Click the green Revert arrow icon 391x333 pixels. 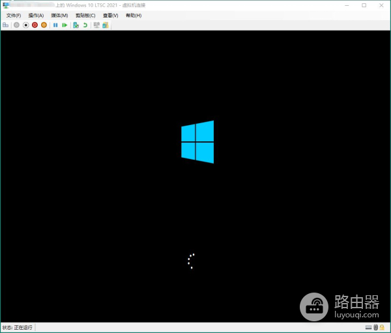tap(85, 25)
